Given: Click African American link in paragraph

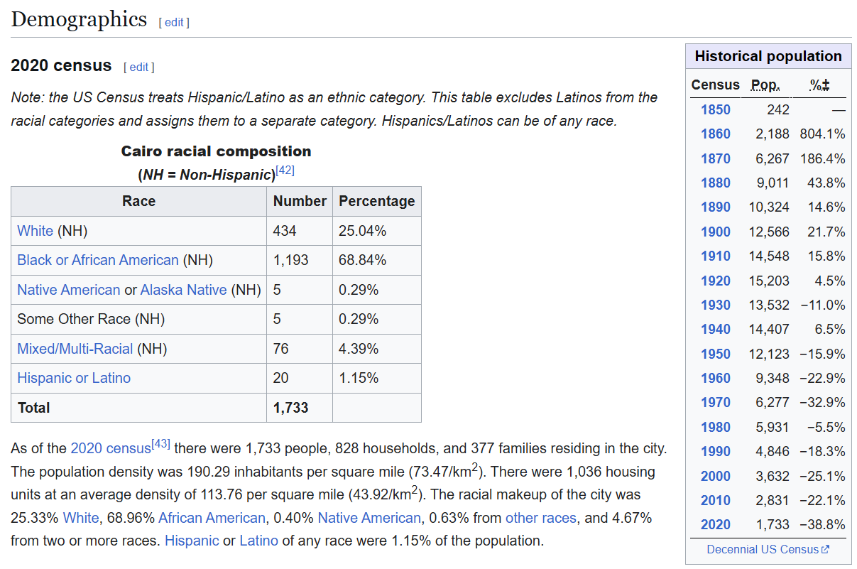Looking at the screenshot, I should coord(212,518).
